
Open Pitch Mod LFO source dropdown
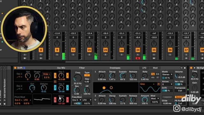point(27,100)
